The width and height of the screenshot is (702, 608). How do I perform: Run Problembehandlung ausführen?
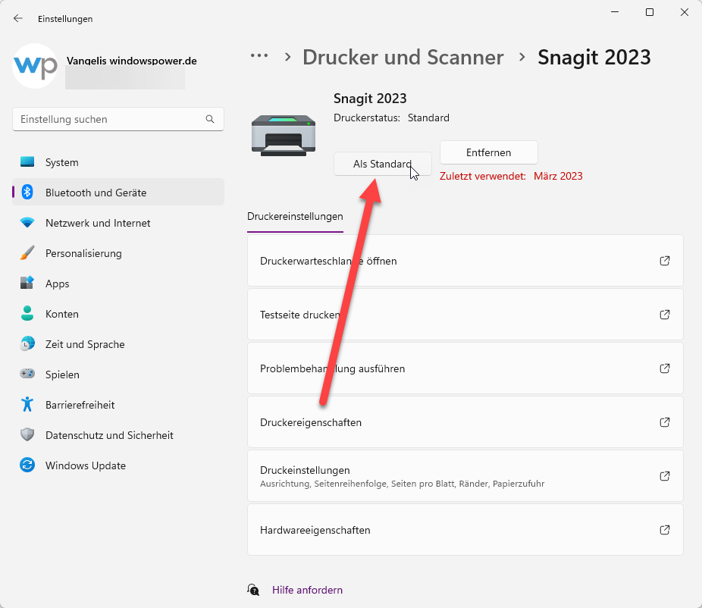[465, 368]
